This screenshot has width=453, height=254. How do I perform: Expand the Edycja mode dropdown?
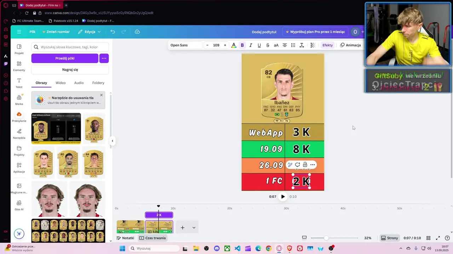(90, 32)
